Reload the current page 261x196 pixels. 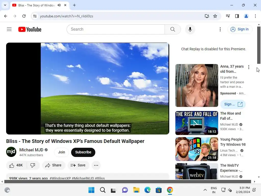pos(24,16)
